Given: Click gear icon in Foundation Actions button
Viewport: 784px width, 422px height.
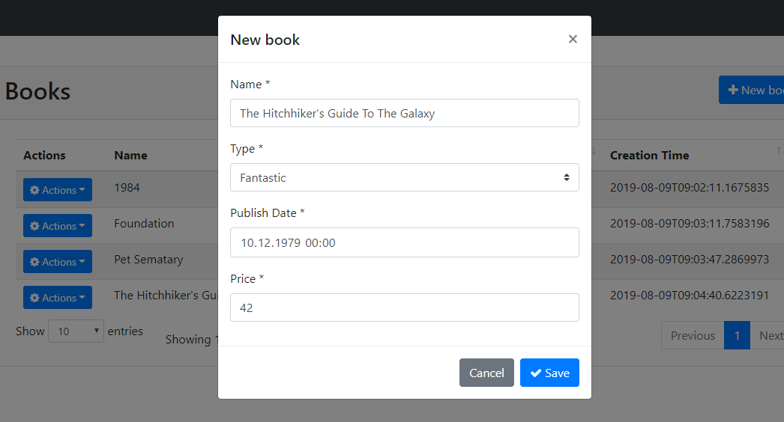Looking at the screenshot, I should (34, 226).
